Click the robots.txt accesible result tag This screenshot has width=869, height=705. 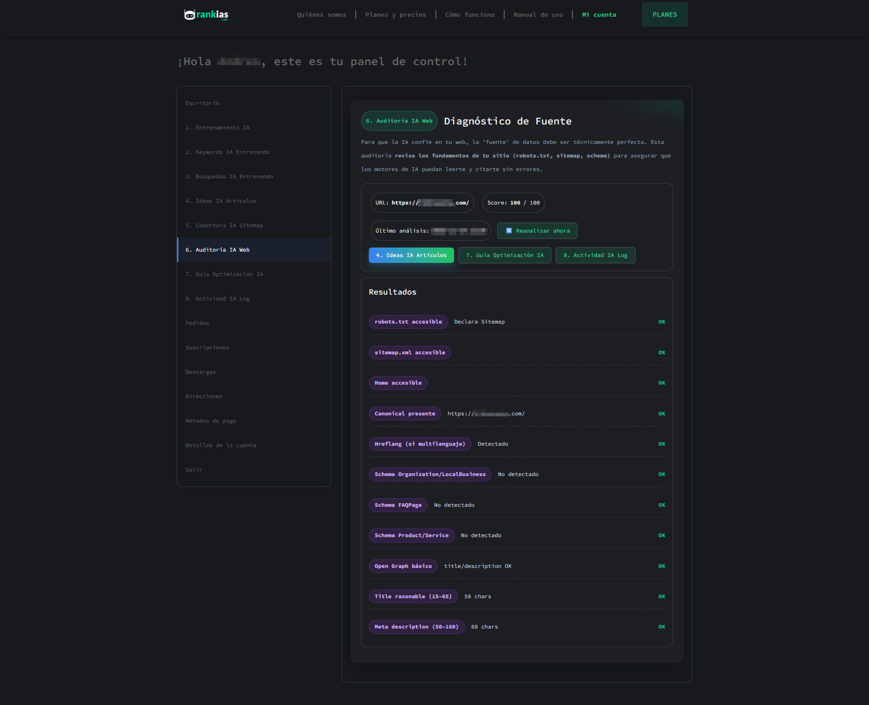(408, 322)
